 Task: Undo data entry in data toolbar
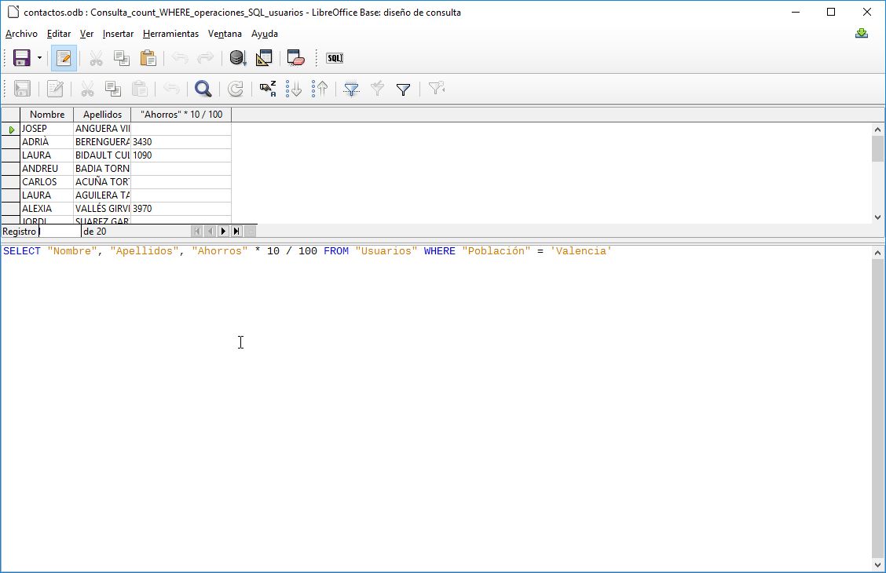171,89
